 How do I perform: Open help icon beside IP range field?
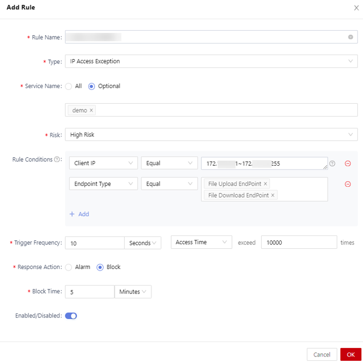332,163
